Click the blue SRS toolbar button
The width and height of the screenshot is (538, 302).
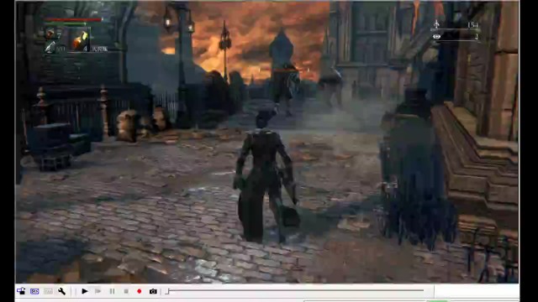point(34,291)
